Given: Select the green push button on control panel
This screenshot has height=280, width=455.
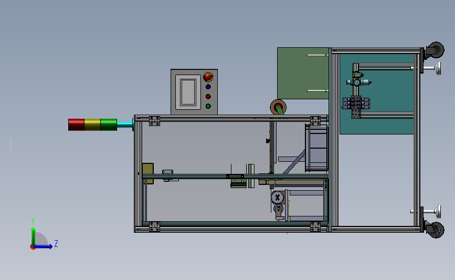Looking at the screenshot, I should point(208,106).
